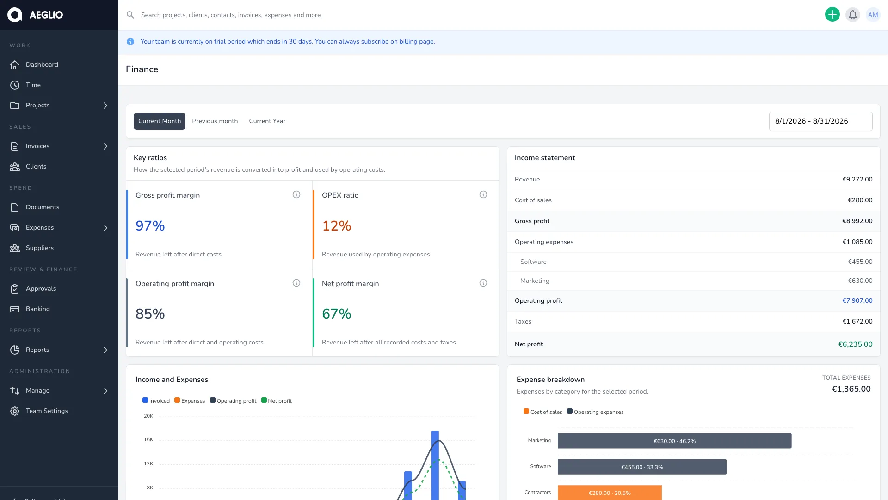
Task: Click the Manage arrows icon
Action: tap(15, 391)
